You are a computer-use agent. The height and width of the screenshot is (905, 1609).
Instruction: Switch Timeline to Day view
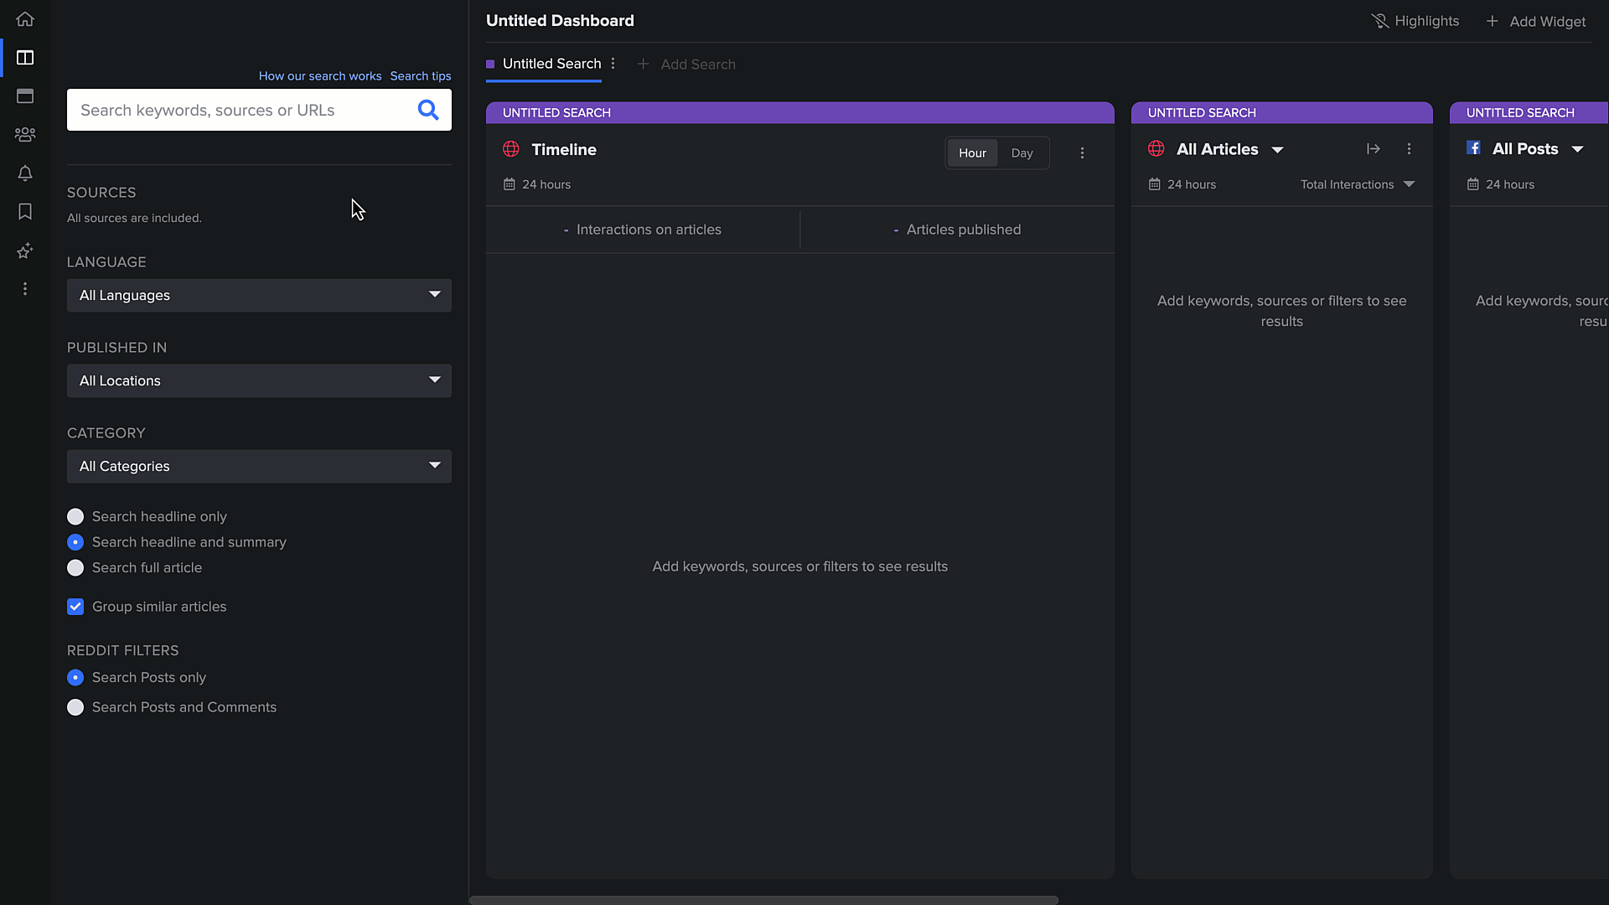pyautogui.click(x=1022, y=153)
